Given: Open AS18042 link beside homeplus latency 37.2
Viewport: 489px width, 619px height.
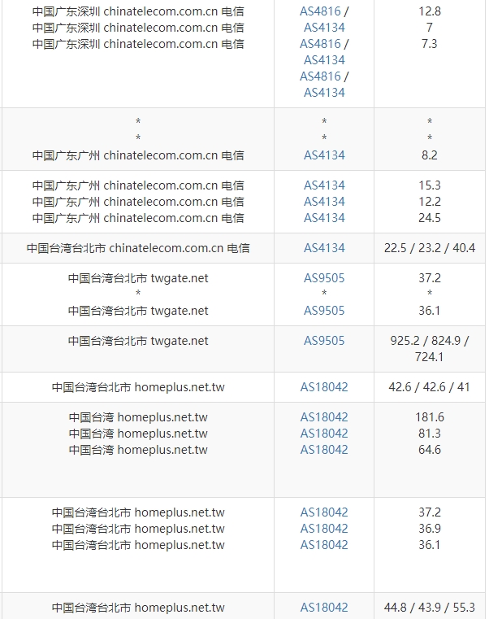Looking at the screenshot, I should point(324,512).
